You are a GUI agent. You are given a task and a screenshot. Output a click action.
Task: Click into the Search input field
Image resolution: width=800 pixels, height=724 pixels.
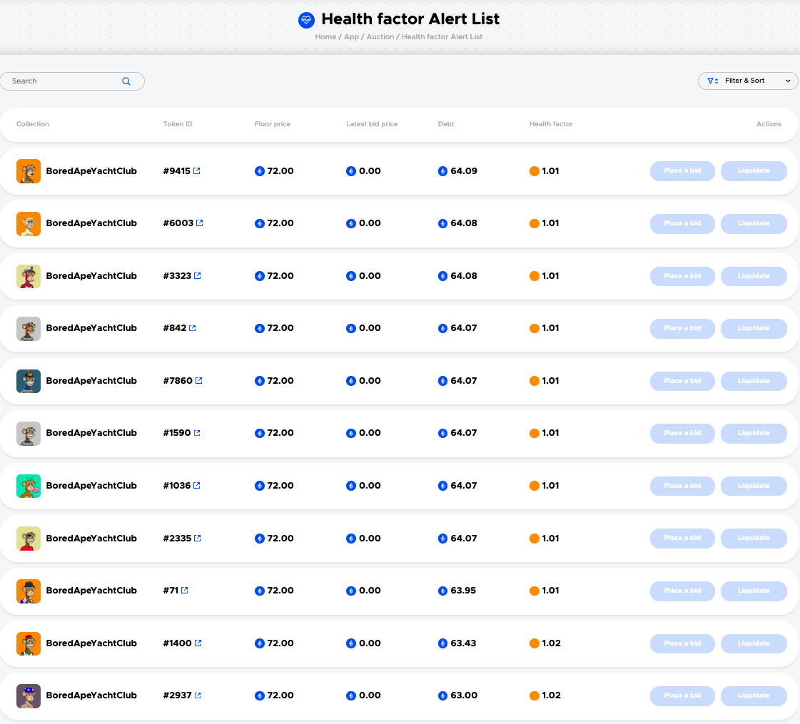pos(64,81)
